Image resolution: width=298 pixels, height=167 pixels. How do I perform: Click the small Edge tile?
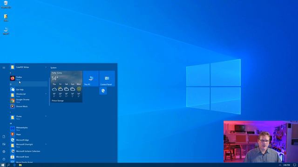click(x=103, y=91)
